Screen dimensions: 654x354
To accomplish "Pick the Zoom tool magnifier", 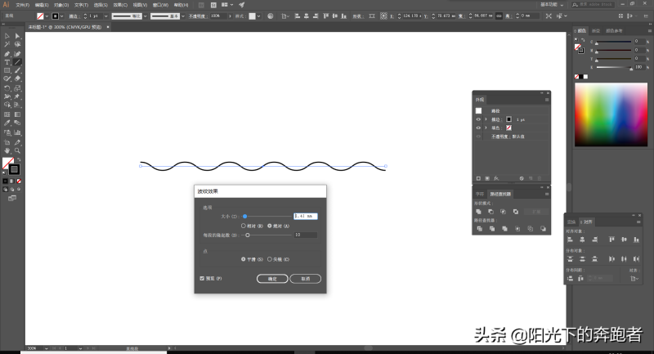I will click(17, 150).
